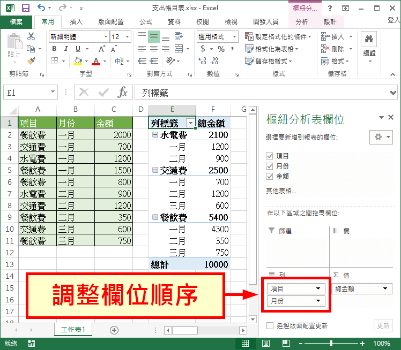Decrease the cell indent

tap(142, 61)
